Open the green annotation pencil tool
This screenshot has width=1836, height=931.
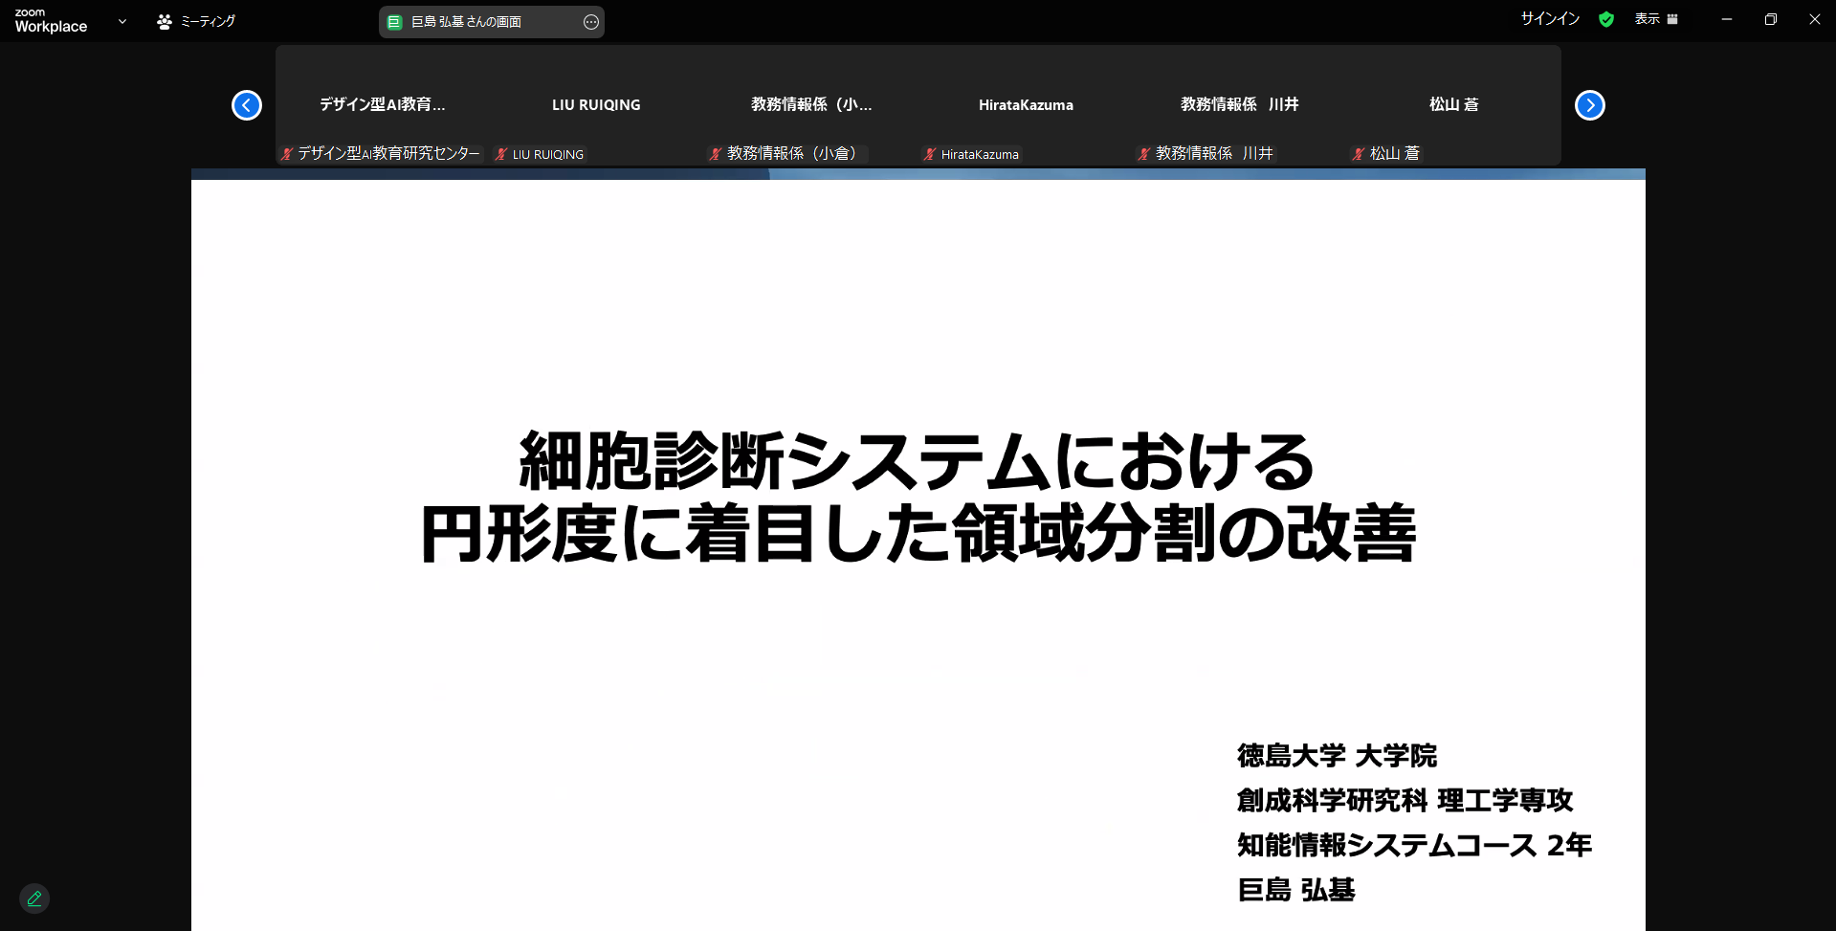tap(33, 898)
